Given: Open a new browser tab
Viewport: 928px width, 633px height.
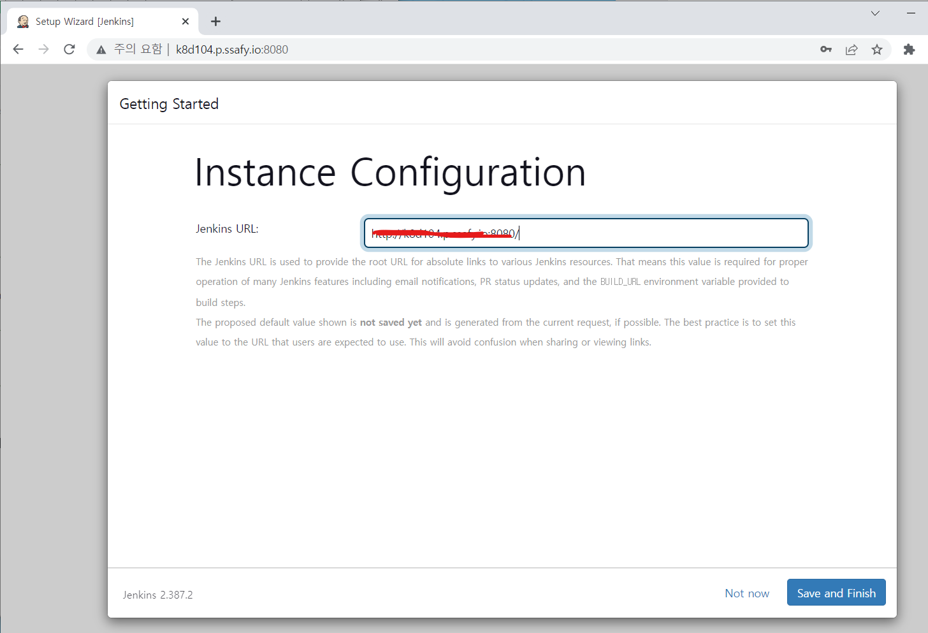Looking at the screenshot, I should click(216, 22).
